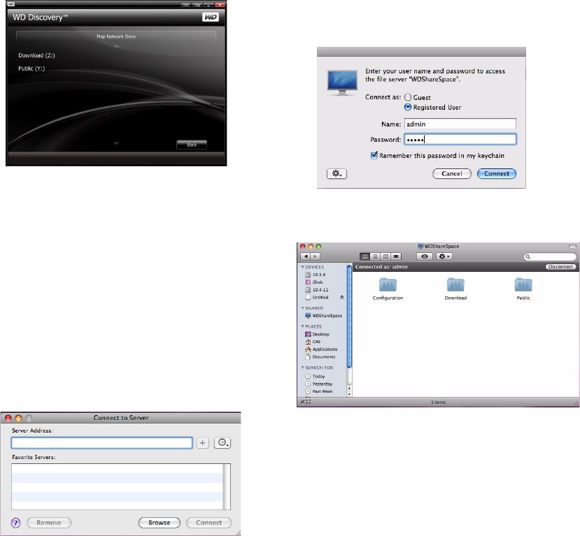Select the 10.5.6 disk in sidebar
Viewport: 580px width, 536px height.
pyautogui.click(x=315, y=275)
